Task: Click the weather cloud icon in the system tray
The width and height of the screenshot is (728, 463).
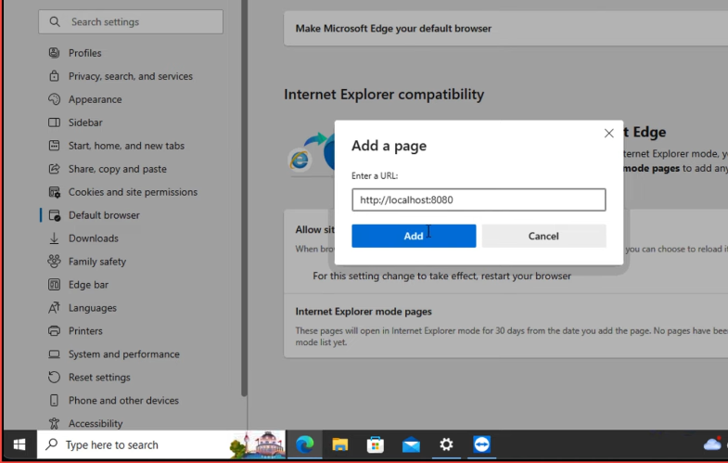Action: click(x=712, y=444)
